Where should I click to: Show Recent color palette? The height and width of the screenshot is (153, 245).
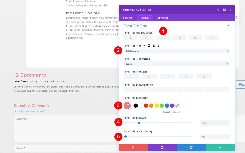(x=176, y=112)
